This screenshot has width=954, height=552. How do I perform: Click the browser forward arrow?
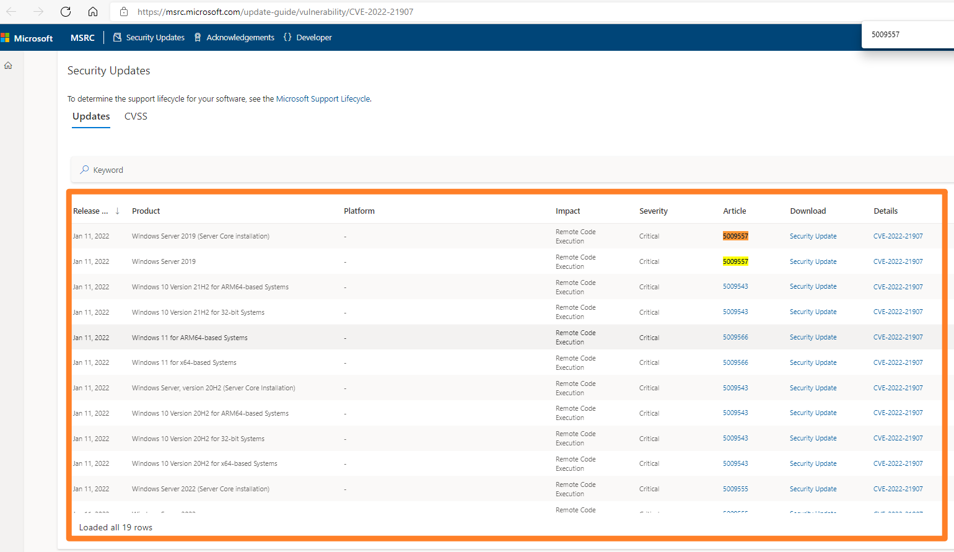(x=38, y=12)
